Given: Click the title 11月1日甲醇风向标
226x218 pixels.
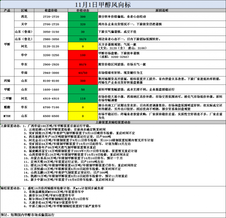Looking at the screenshot, I should pos(103,5).
